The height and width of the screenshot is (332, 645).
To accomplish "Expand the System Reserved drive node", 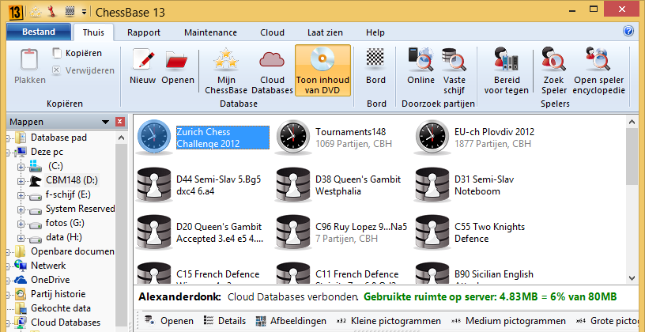I will [x=21, y=209].
